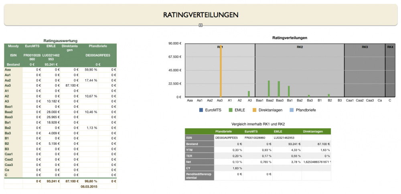Click the green A3 bar in the chart
401x194 pixels.
pos(249,94)
